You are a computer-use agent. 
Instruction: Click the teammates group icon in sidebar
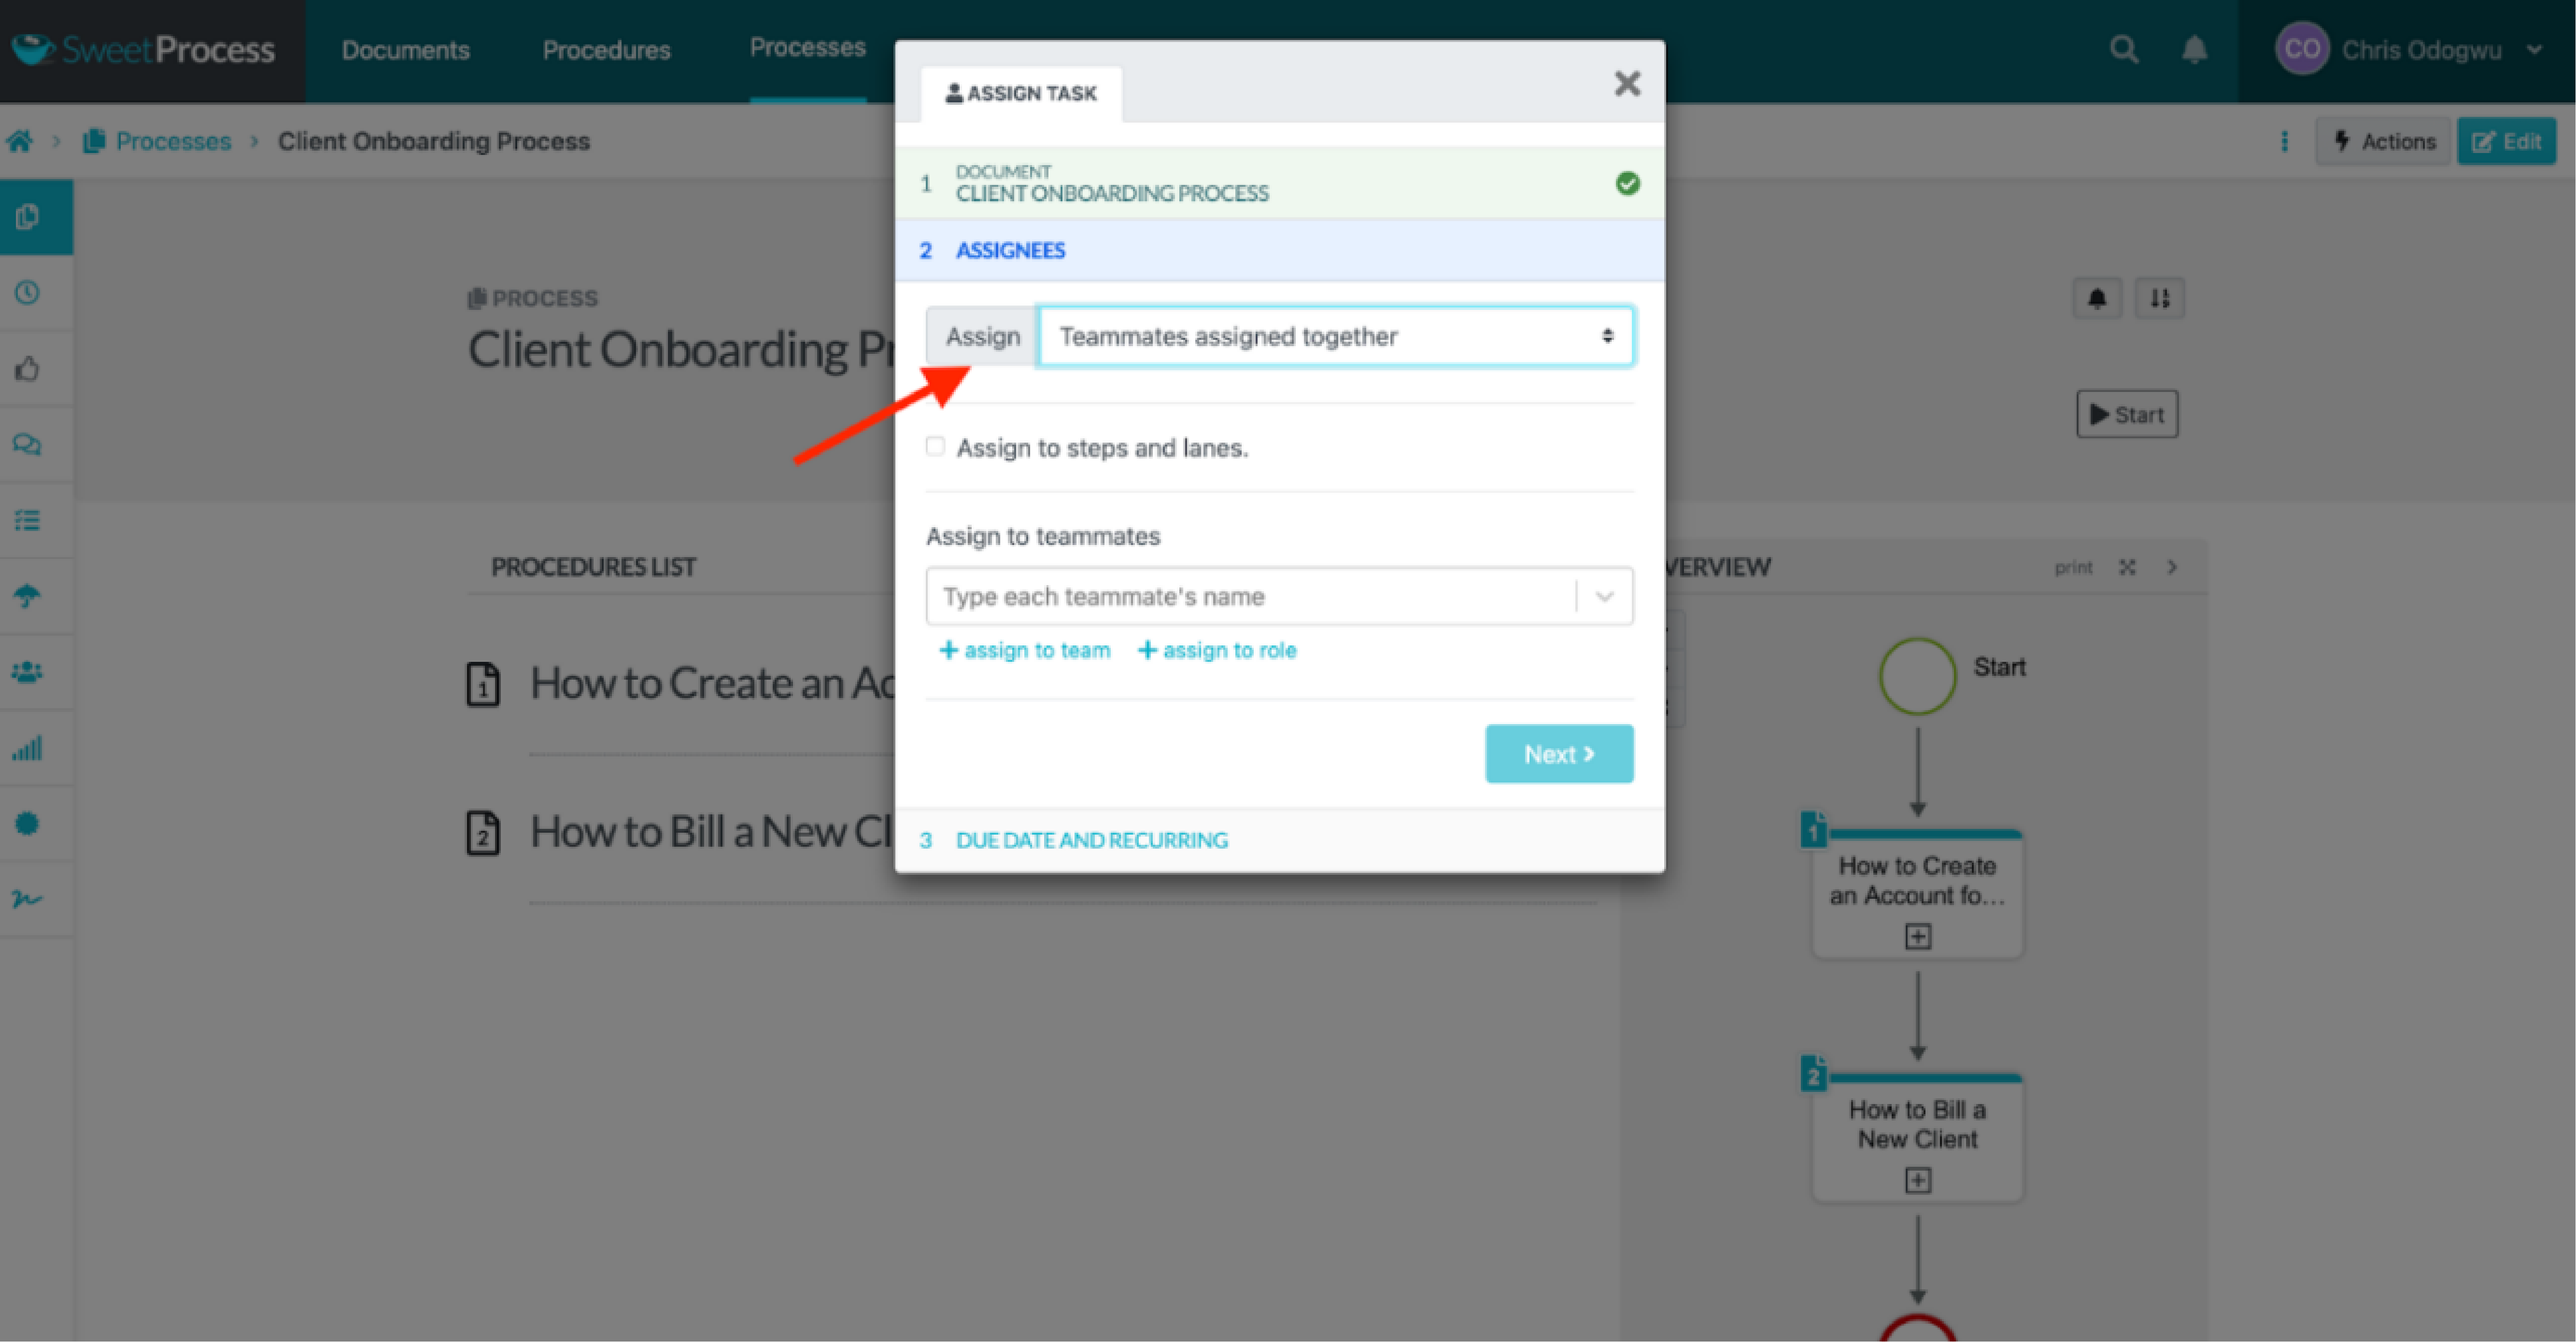click(x=27, y=671)
